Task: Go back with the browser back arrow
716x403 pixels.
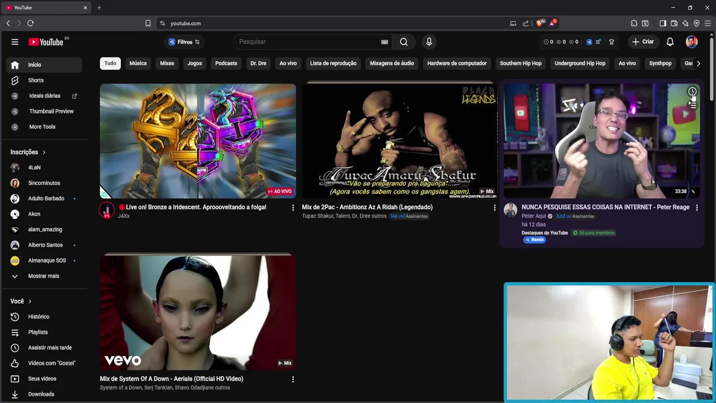Action: (x=8, y=24)
